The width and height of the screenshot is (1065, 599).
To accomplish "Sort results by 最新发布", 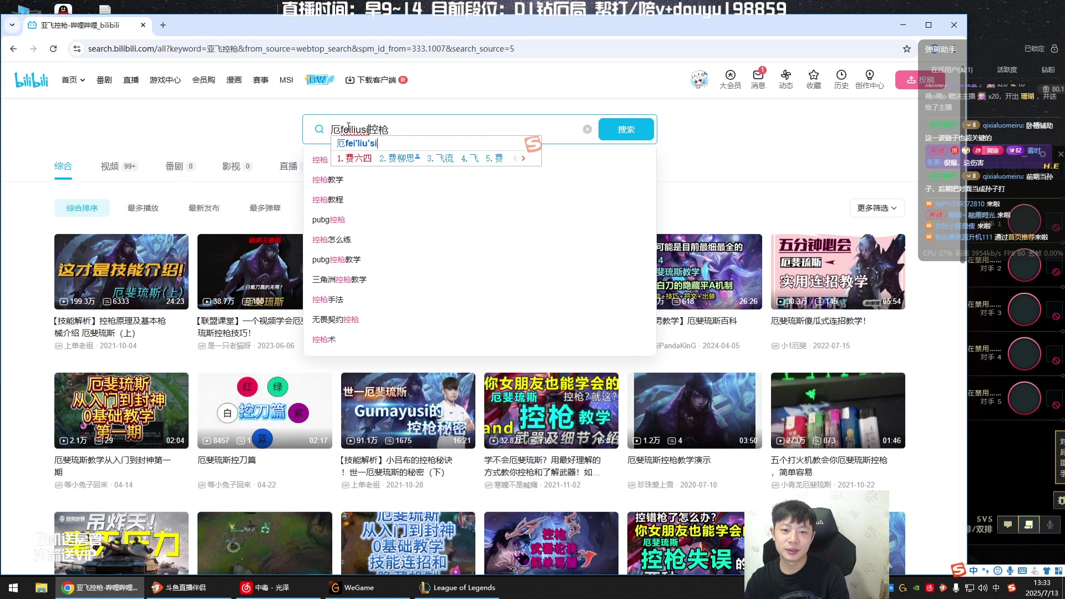I will click(x=204, y=208).
